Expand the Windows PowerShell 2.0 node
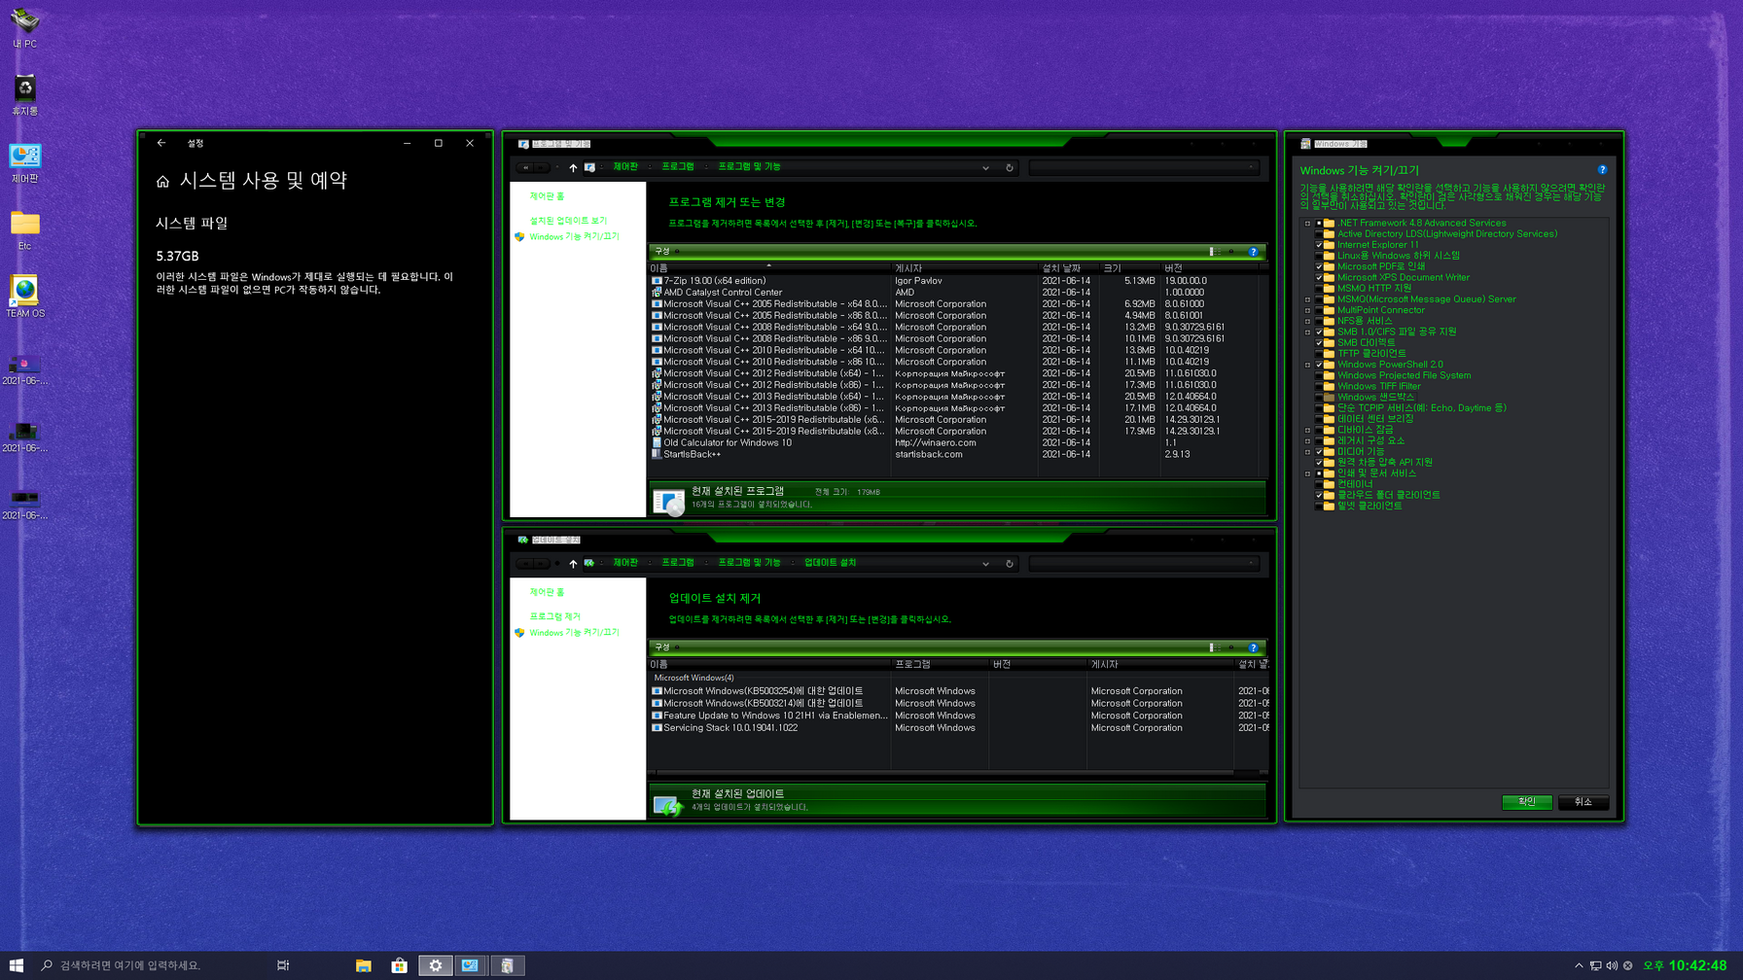Image resolution: width=1743 pixels, height=980 pixels. point(1307,365)
